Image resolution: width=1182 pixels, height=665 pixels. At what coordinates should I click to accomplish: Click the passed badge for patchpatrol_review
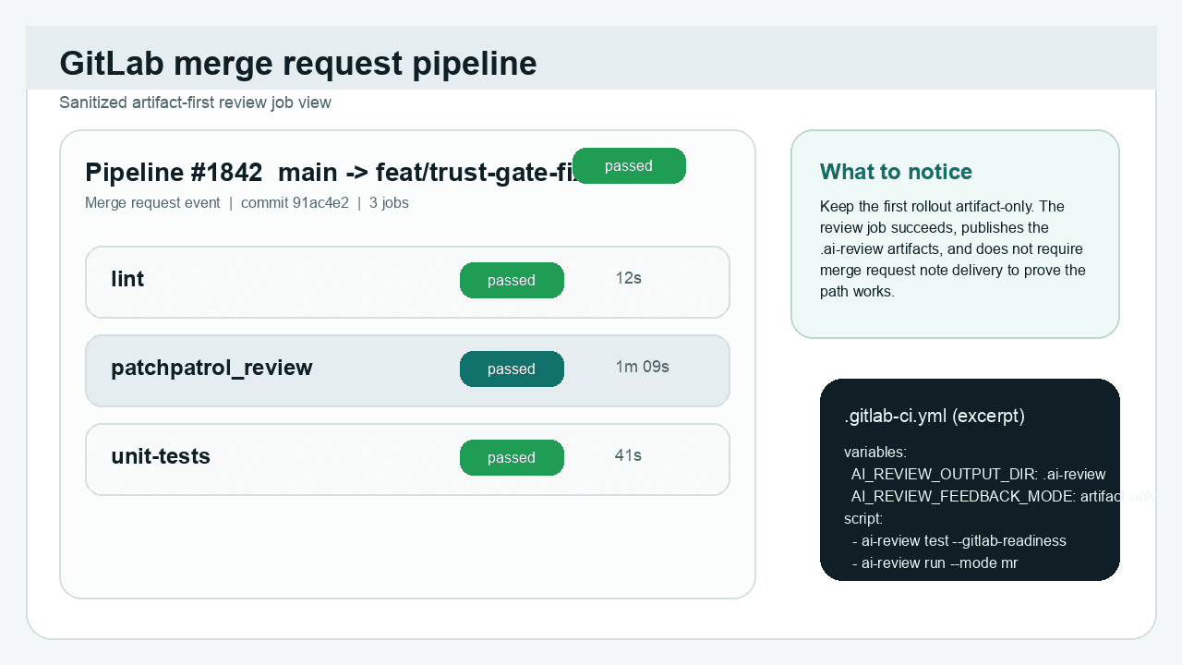click(x=512, y=369)
